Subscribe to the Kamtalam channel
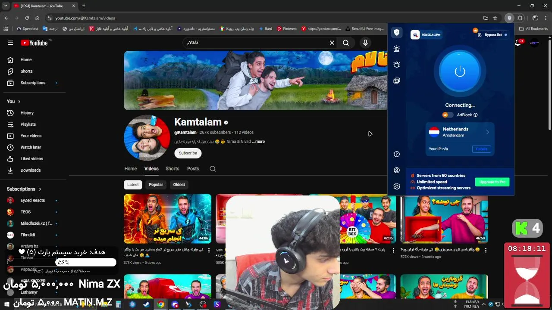 (188, 153)
